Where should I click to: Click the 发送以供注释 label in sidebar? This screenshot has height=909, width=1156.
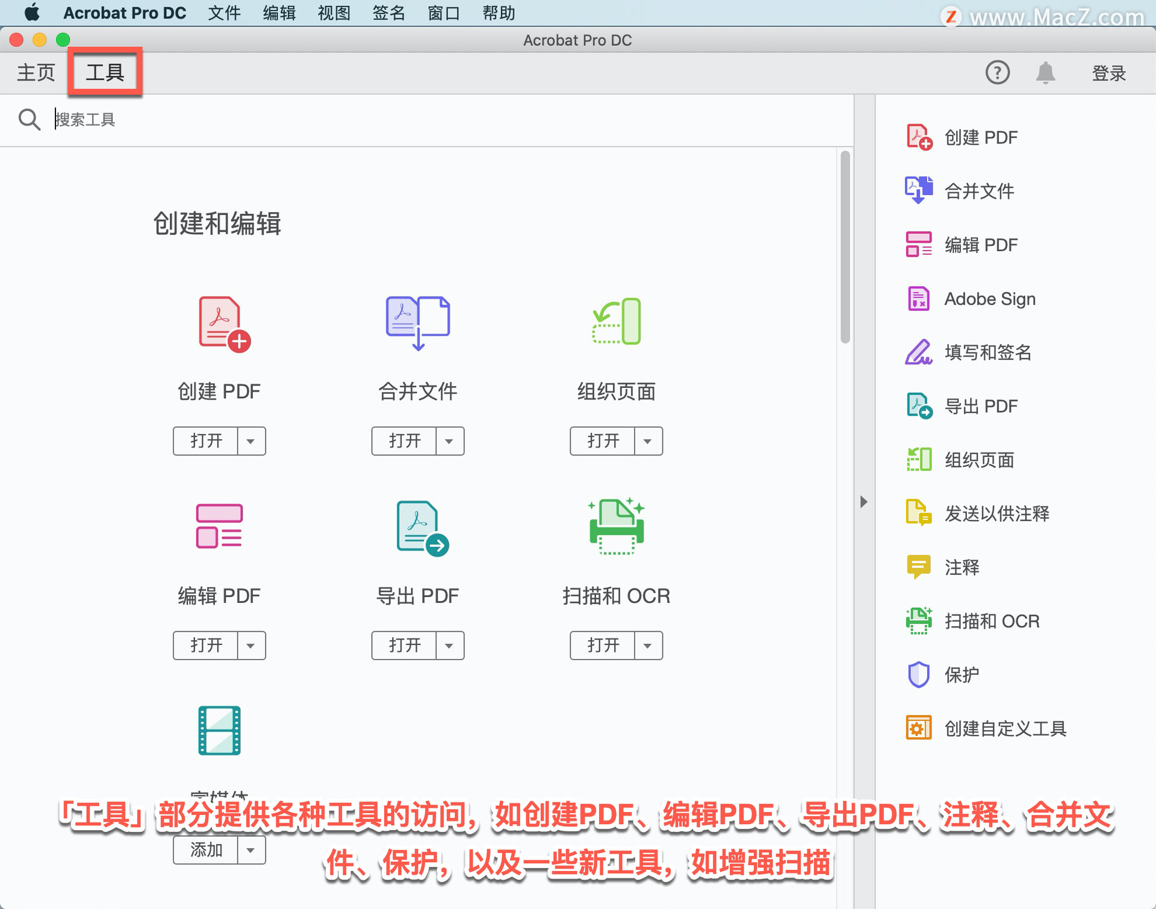(x=997, y=513)
